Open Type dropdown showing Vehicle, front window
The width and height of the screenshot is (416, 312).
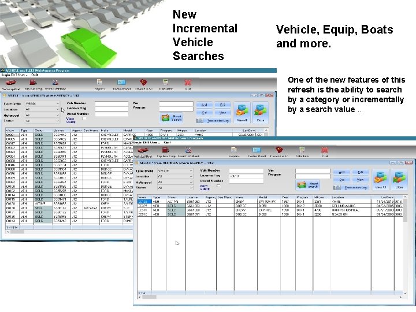175,171
